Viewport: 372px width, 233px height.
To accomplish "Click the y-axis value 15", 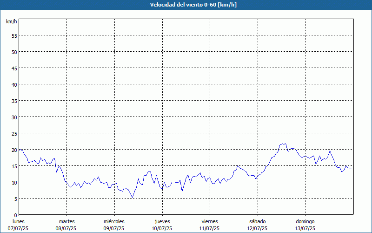I will point(14,166).
